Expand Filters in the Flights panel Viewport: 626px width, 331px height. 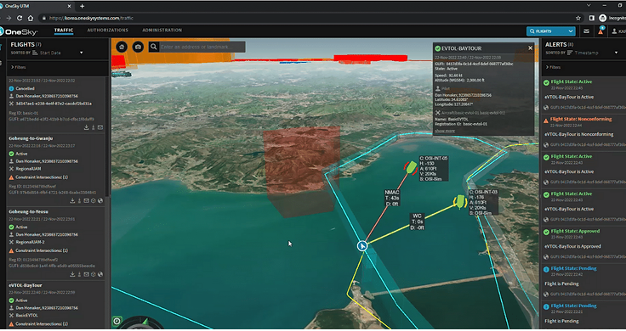click(18, 67)
